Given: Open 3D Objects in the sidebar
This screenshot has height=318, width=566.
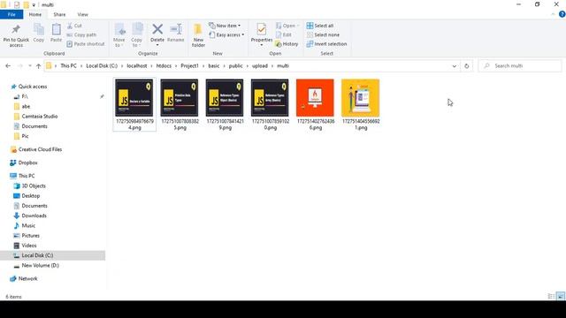Looking at the screenshot, I should [x=34, y=186].
